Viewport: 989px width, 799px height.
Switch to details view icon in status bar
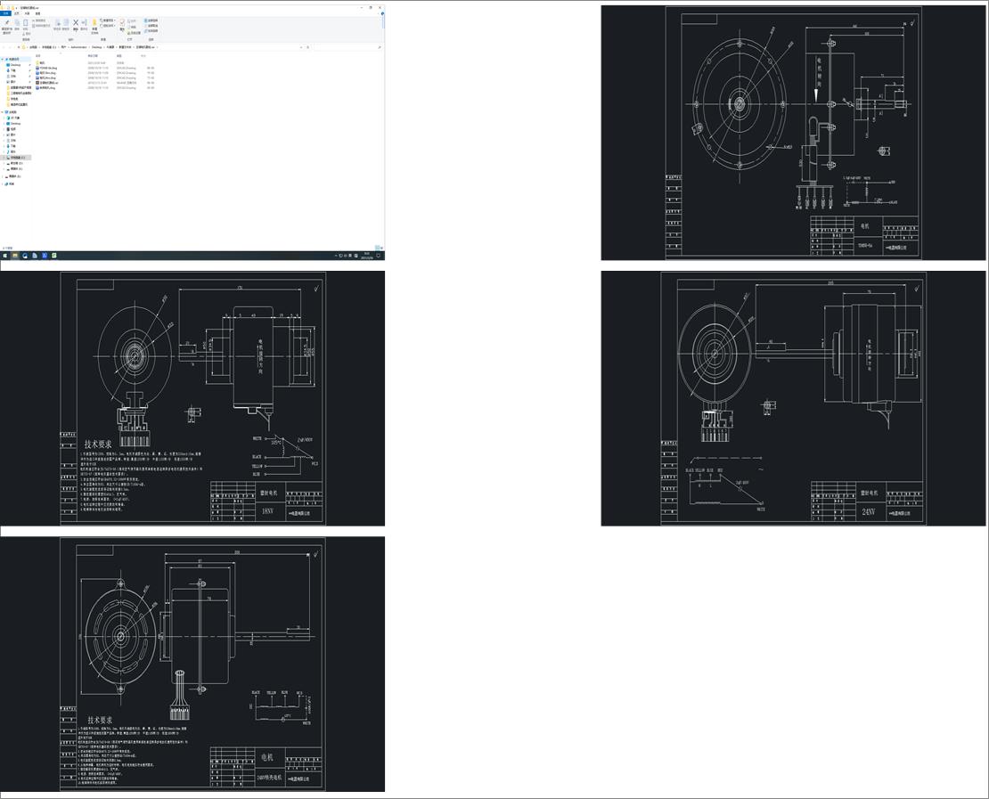click(377, 248)
